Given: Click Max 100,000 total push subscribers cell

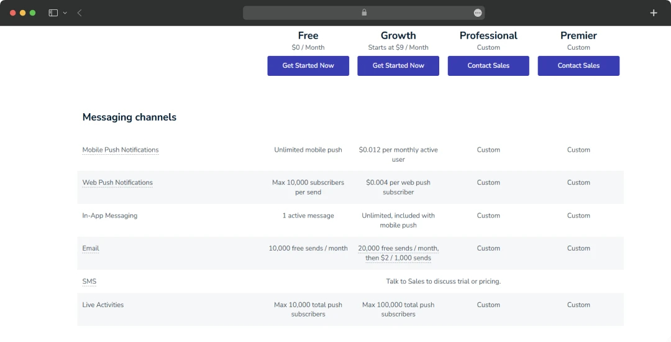Looking at the screenshot, I should point(398,309).
